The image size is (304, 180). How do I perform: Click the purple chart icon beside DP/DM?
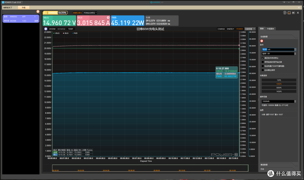pos(46,29)
